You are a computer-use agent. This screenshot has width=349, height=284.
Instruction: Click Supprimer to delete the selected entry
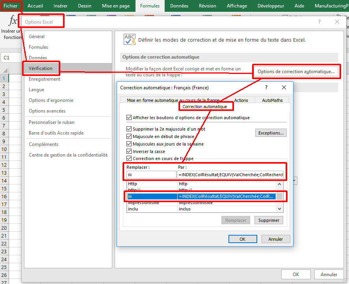269,220
